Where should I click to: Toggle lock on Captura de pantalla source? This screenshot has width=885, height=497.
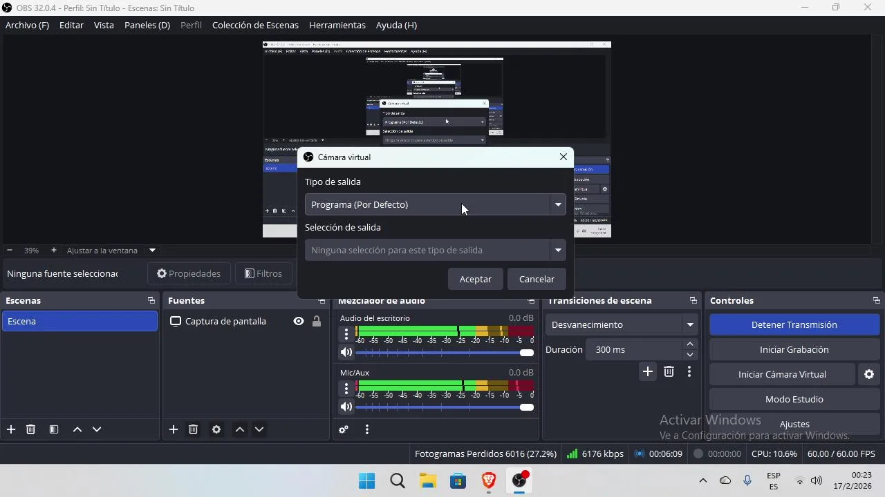coord(317,321)
